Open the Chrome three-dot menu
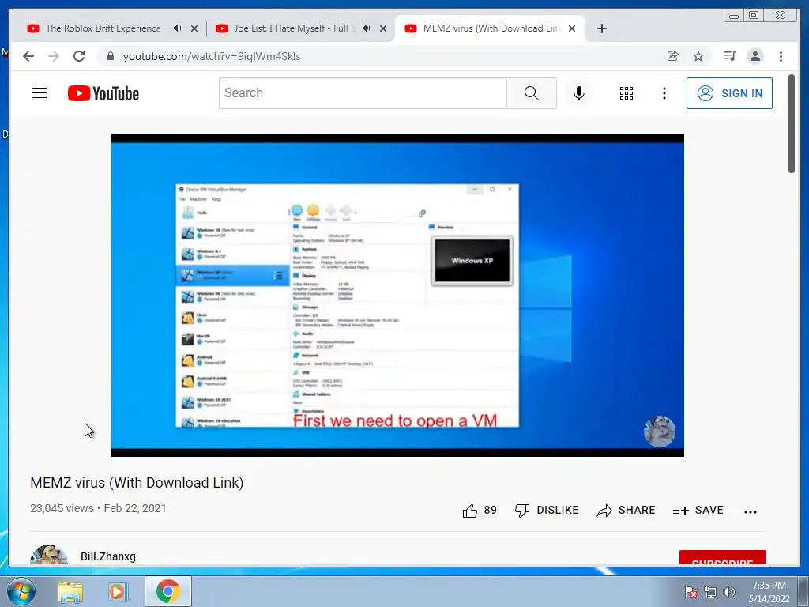 click(781, 56)
